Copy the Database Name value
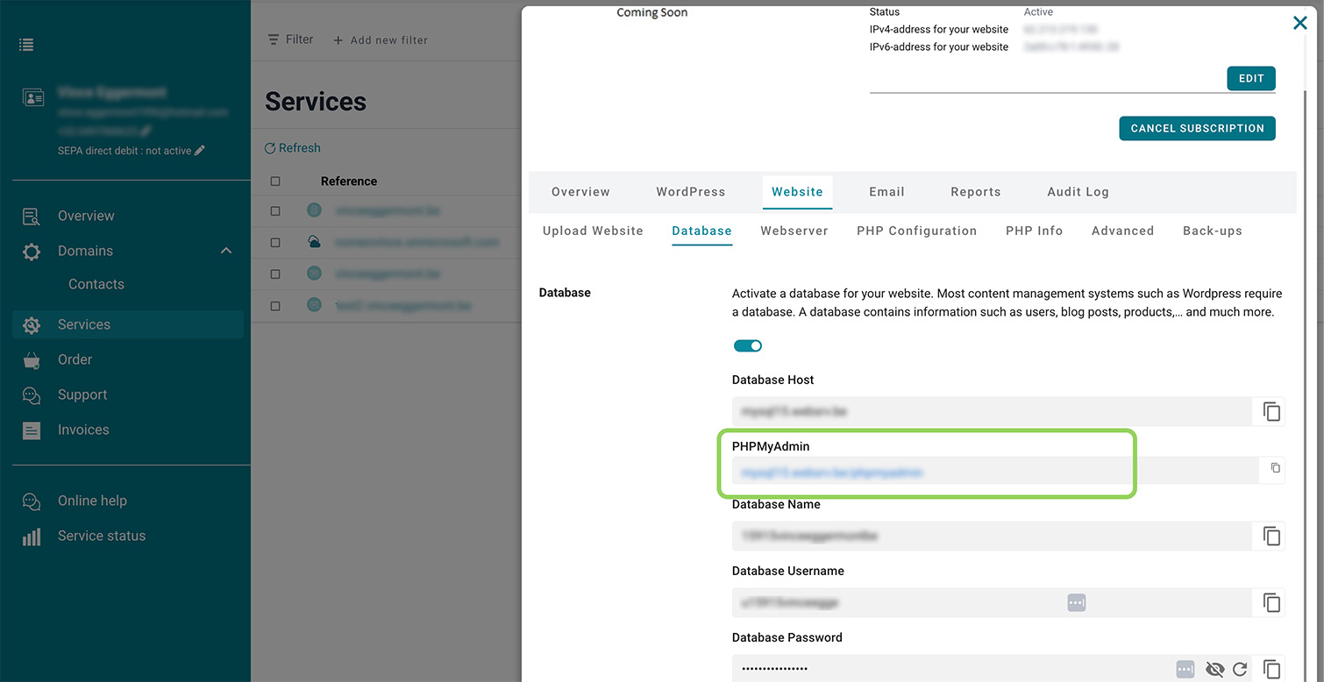Screen dimensions: 1324x682 tap(1271, 536)
